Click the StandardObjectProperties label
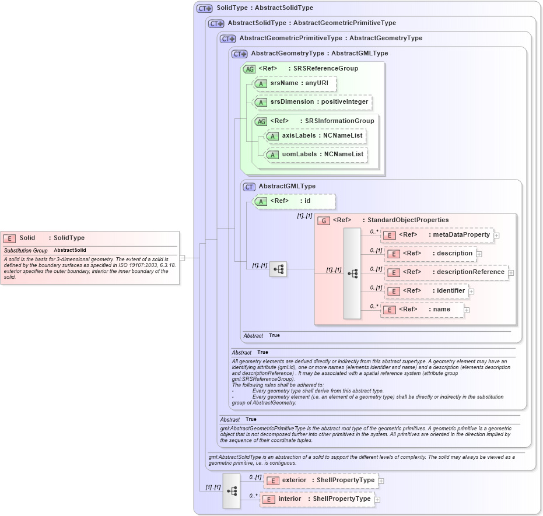Viewport: 543px width, 516px height. pos(408,220)
